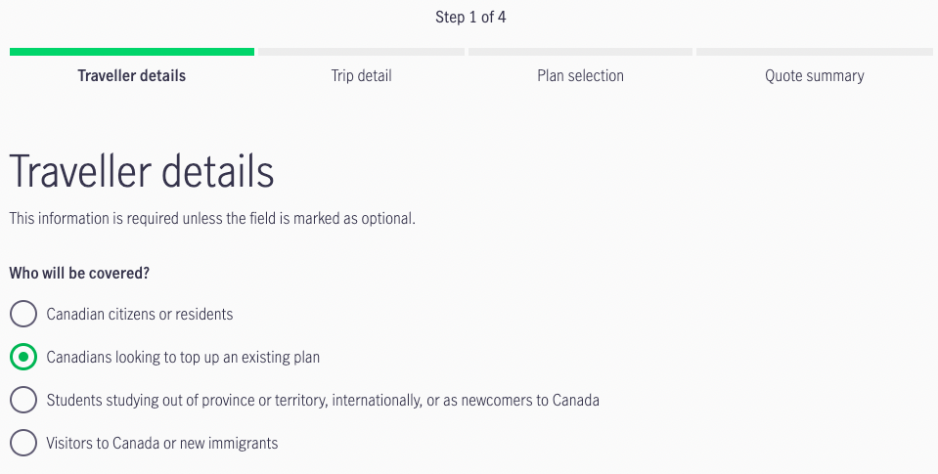Jump to the Quote summary step
938x474 pixels.
[x=814, y=75]
